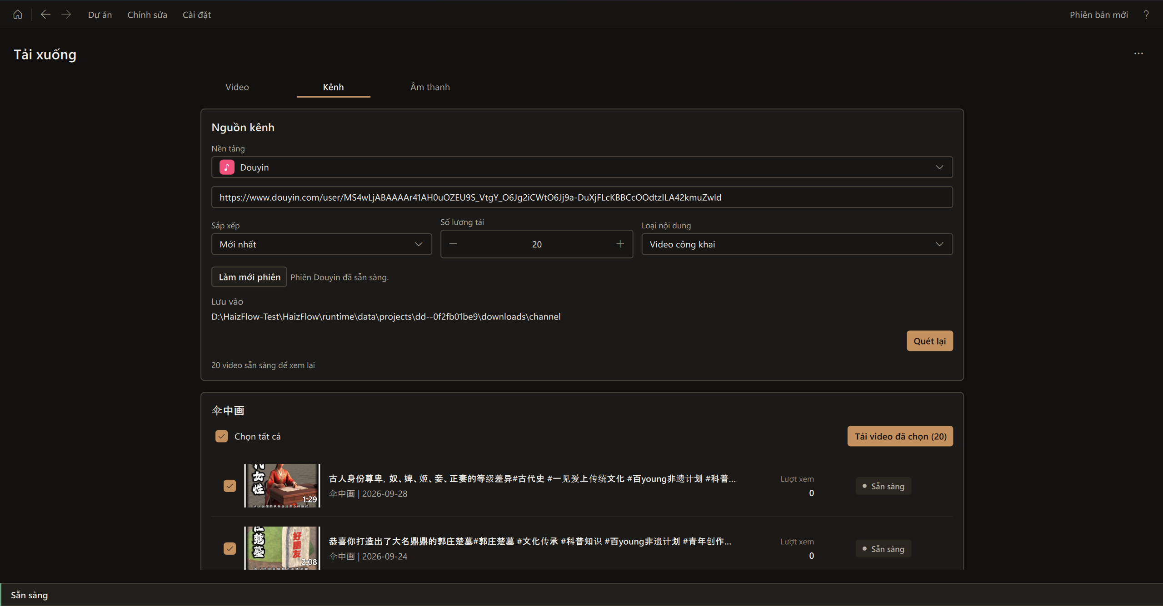Screen dimensions: 1163x606
Task: Increase download count with plus button
Action: (620, 244)
